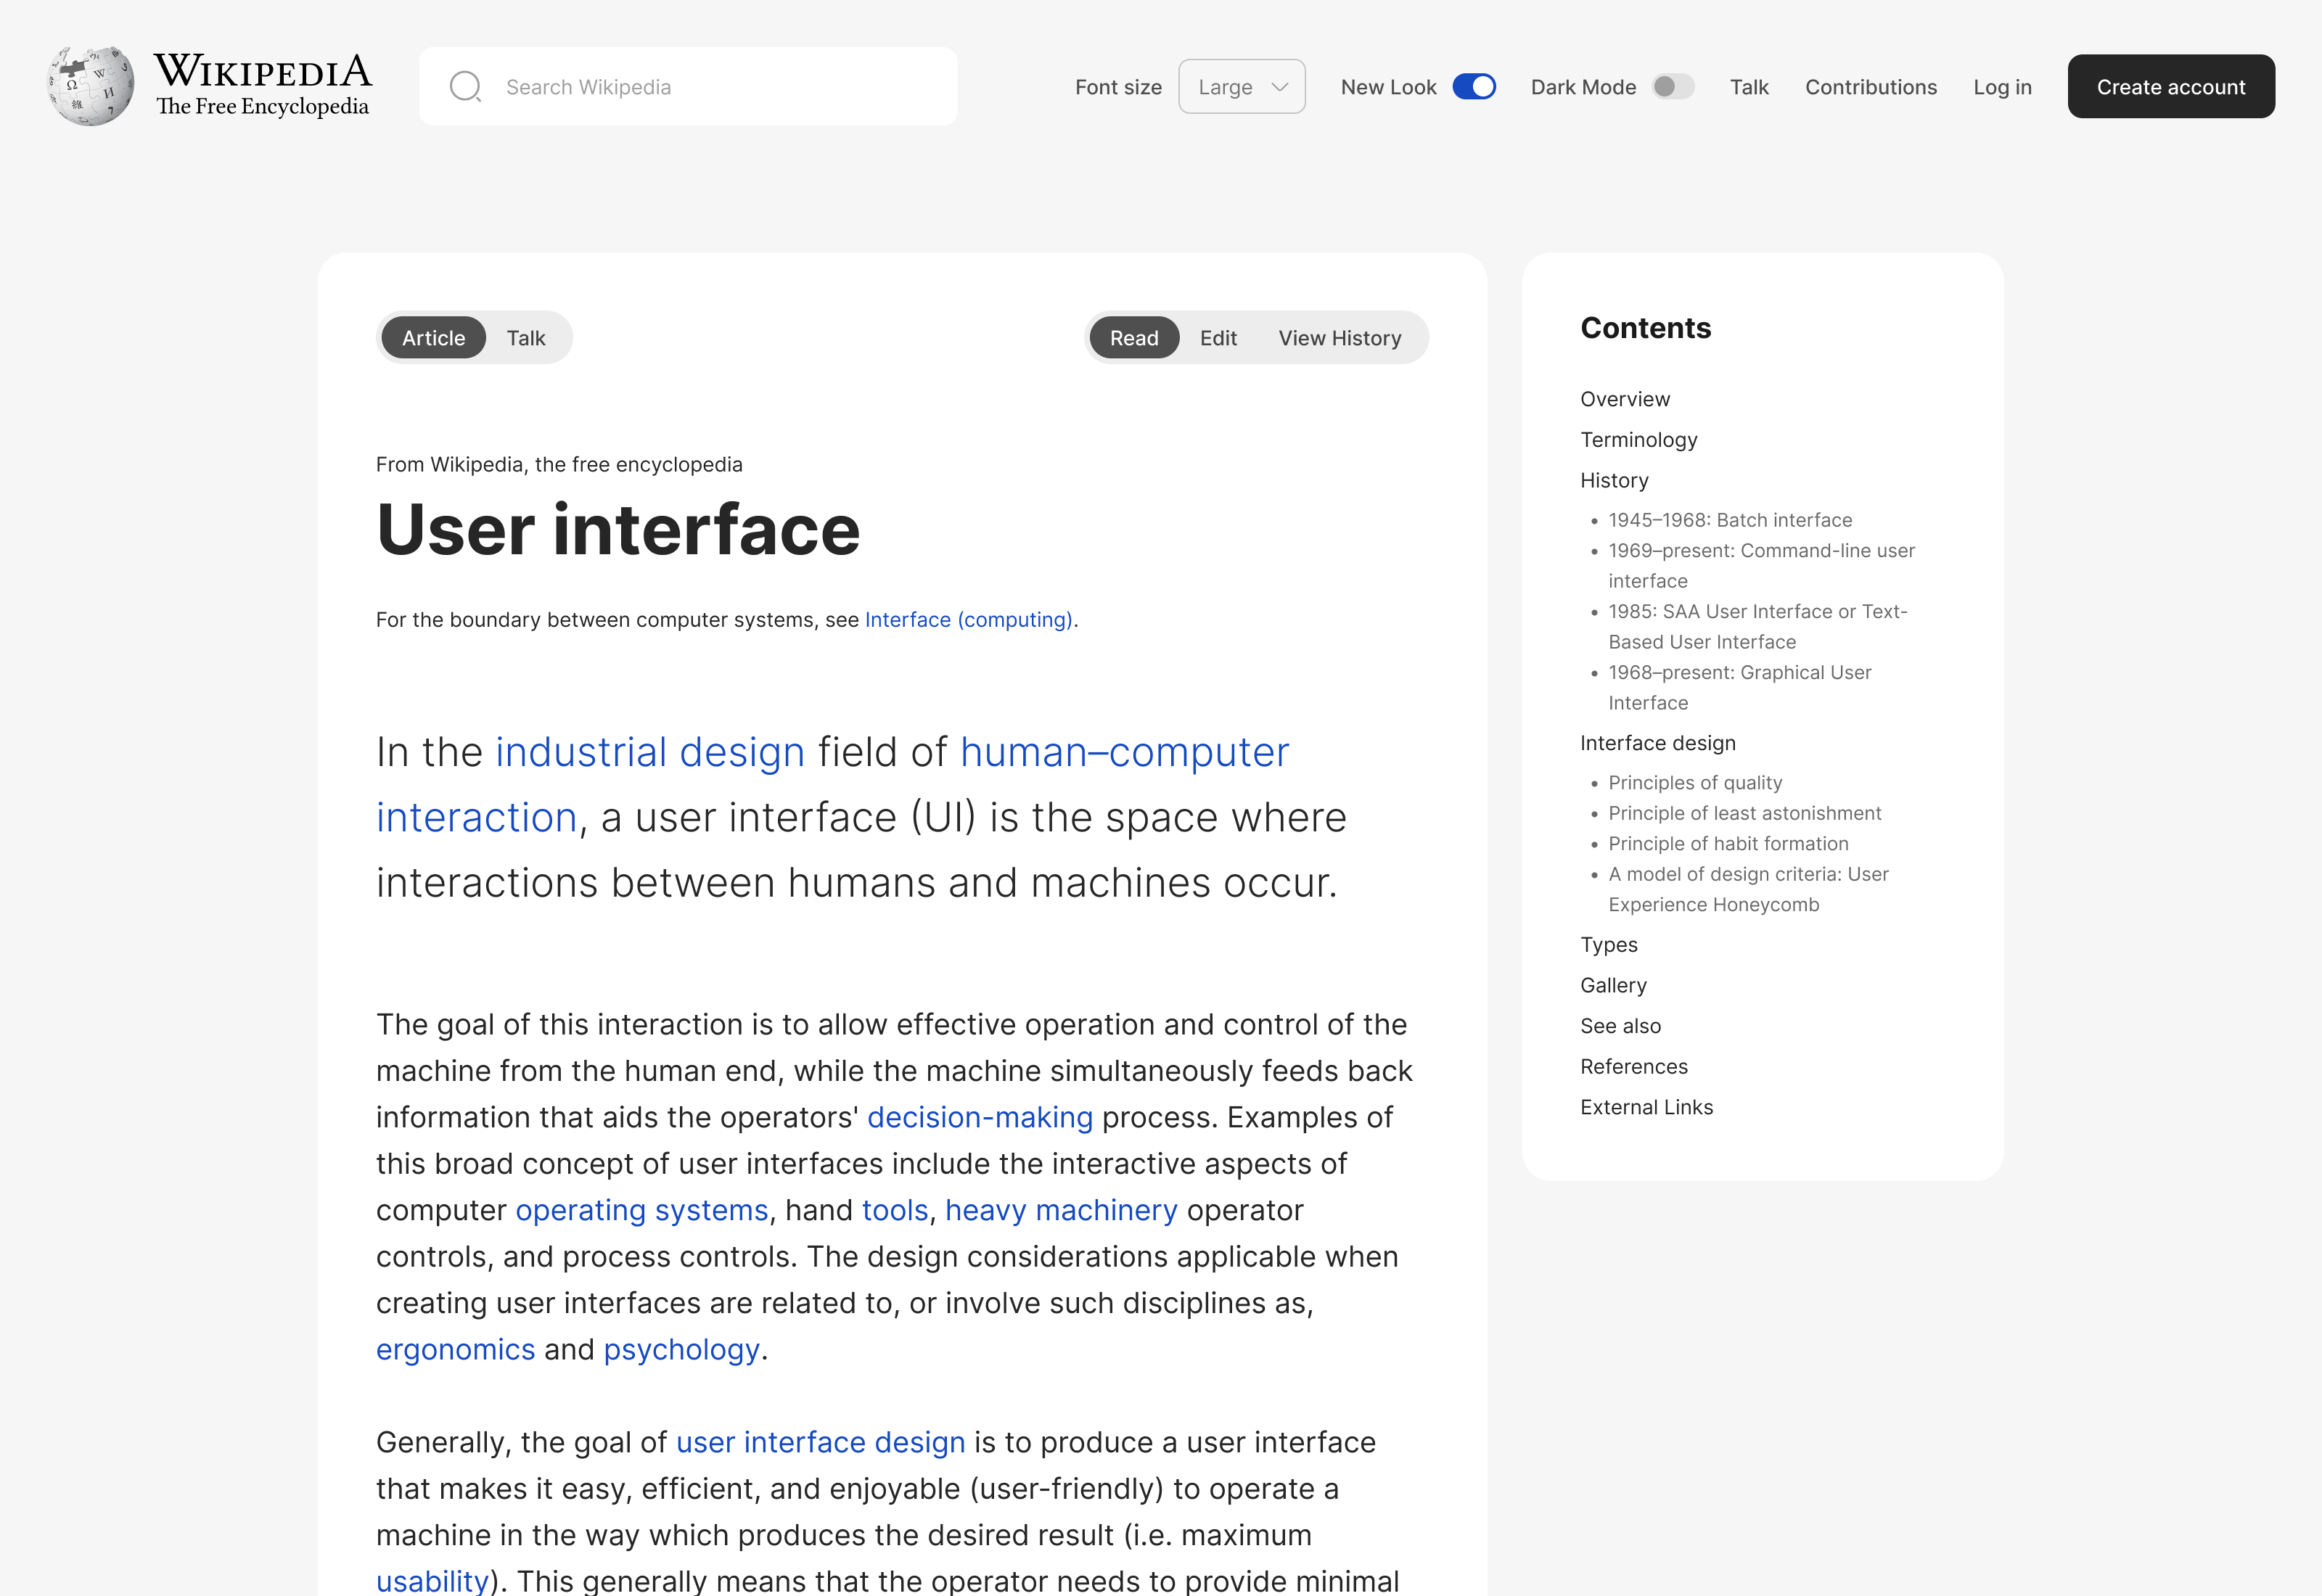Switch to the article Talk tab
This screenshot has width=2322, height=1596.
click(525, 338)
